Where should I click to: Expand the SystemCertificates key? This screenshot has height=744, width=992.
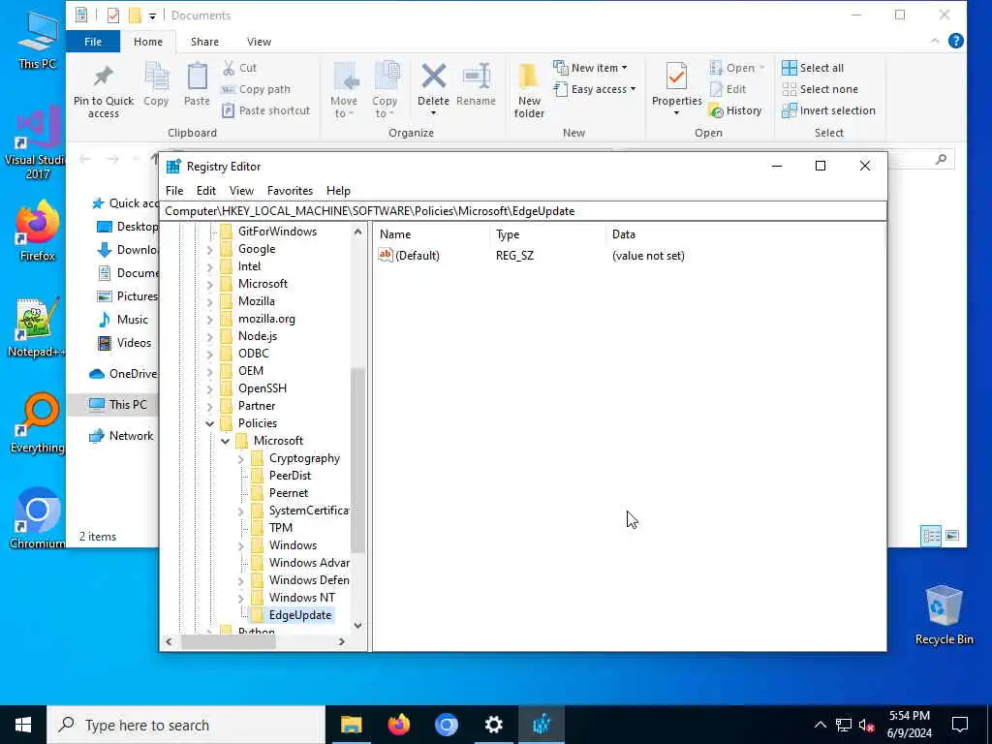coord(241,511)
